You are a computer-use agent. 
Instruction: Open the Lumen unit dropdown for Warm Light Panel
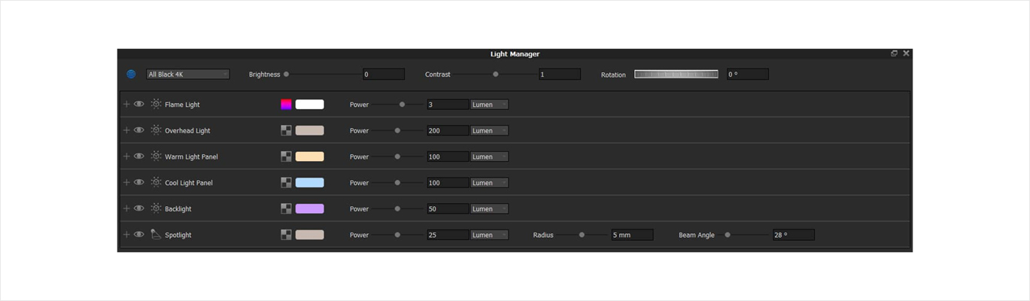pos(489,157)
